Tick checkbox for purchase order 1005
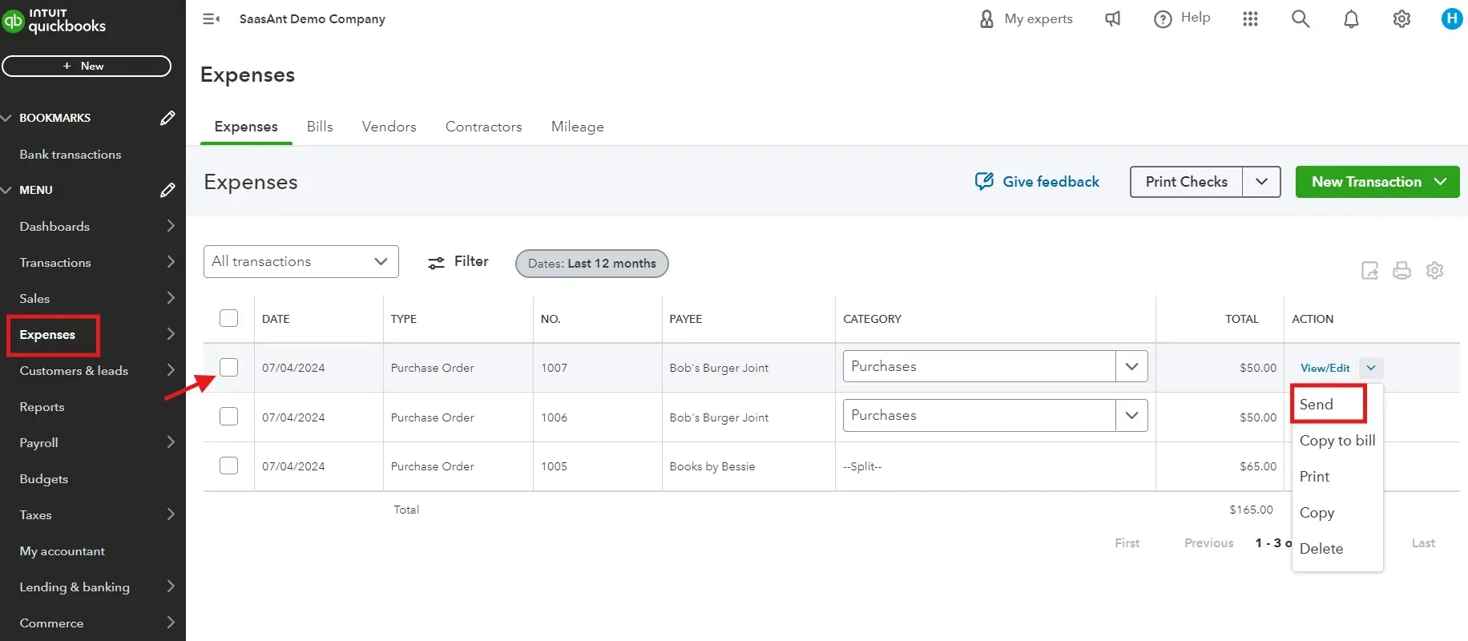Viewport: 1468px width, 641px height. coord(228,466)
